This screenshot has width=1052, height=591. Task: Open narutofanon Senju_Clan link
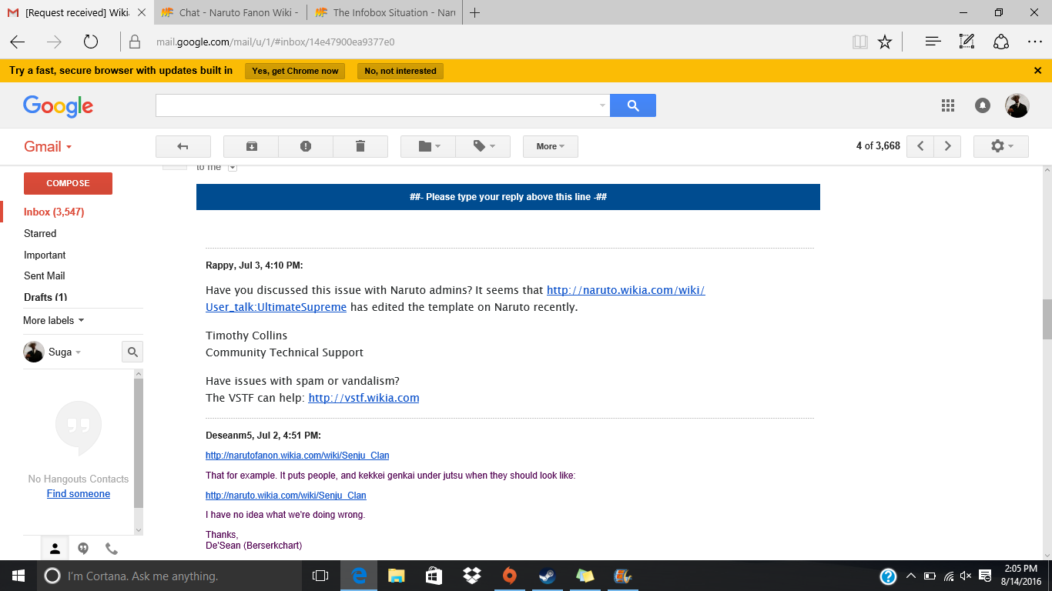coord(297,456)
